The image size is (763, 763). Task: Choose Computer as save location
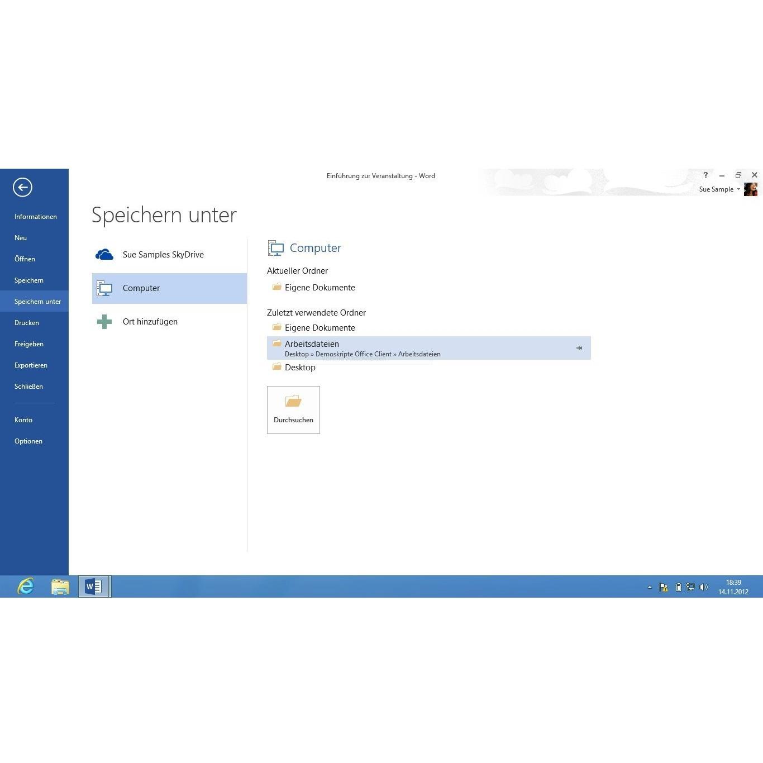169,288
